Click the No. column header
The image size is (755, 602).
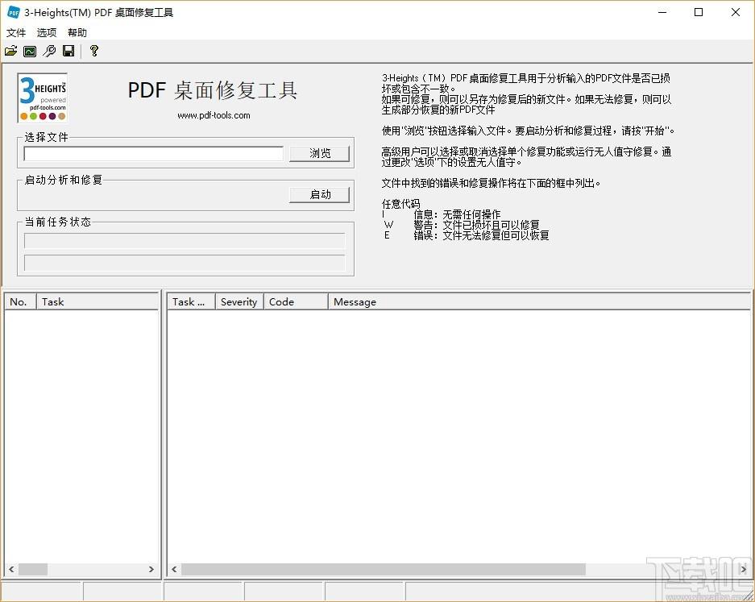click(x=20, y=302)
